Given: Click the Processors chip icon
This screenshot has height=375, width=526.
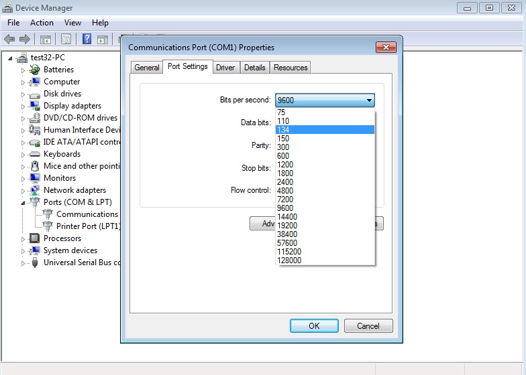Looking at the screenshot, I should [35, 238].
